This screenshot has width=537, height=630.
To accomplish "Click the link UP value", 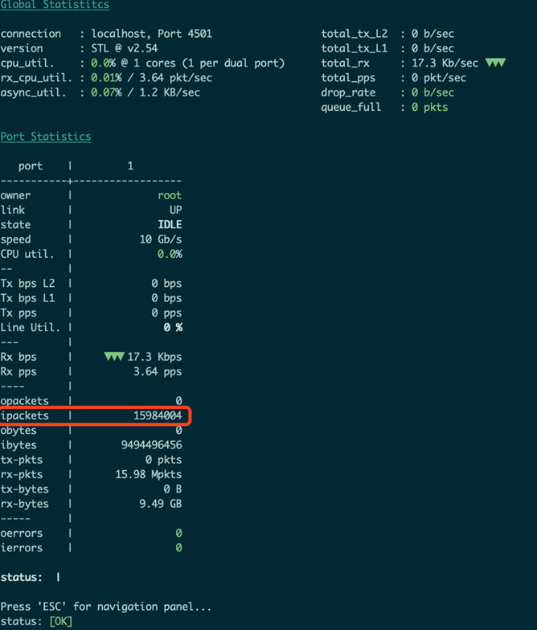I will coord(175,211).
